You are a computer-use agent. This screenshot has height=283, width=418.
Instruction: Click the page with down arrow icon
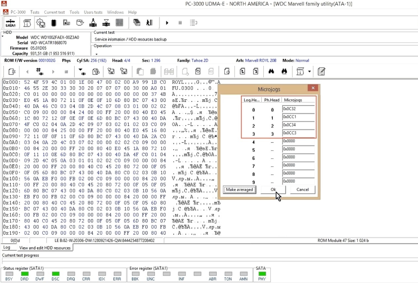(x=256, y=71)
